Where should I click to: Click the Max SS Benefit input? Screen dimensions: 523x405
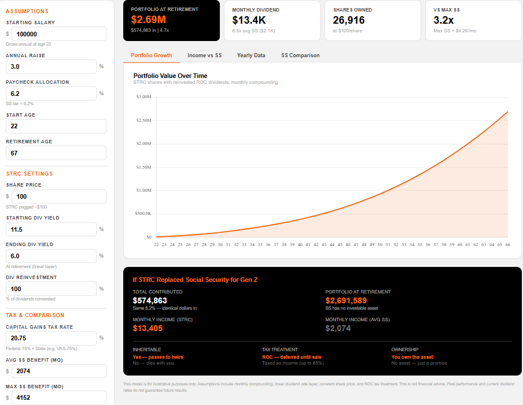pyautogui.click(x=58, y=397)
